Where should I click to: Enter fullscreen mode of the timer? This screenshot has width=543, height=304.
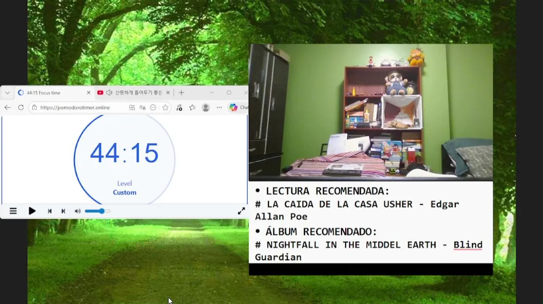pyautogui.click(x=241, y=211)
